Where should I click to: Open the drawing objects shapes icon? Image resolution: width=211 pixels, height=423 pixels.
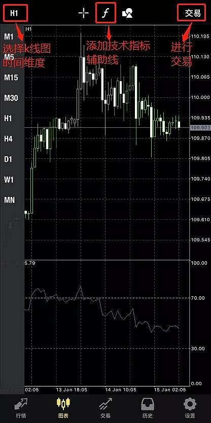coord(127,13)
